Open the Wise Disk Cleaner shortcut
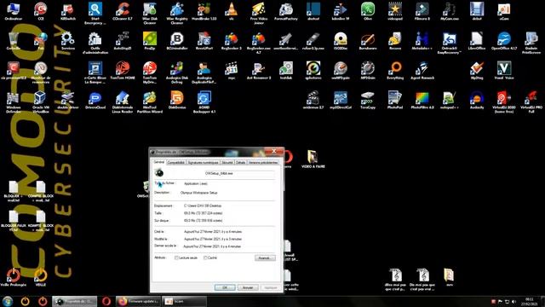The height and width of the screenshot is (307, 545). point(150,14)
